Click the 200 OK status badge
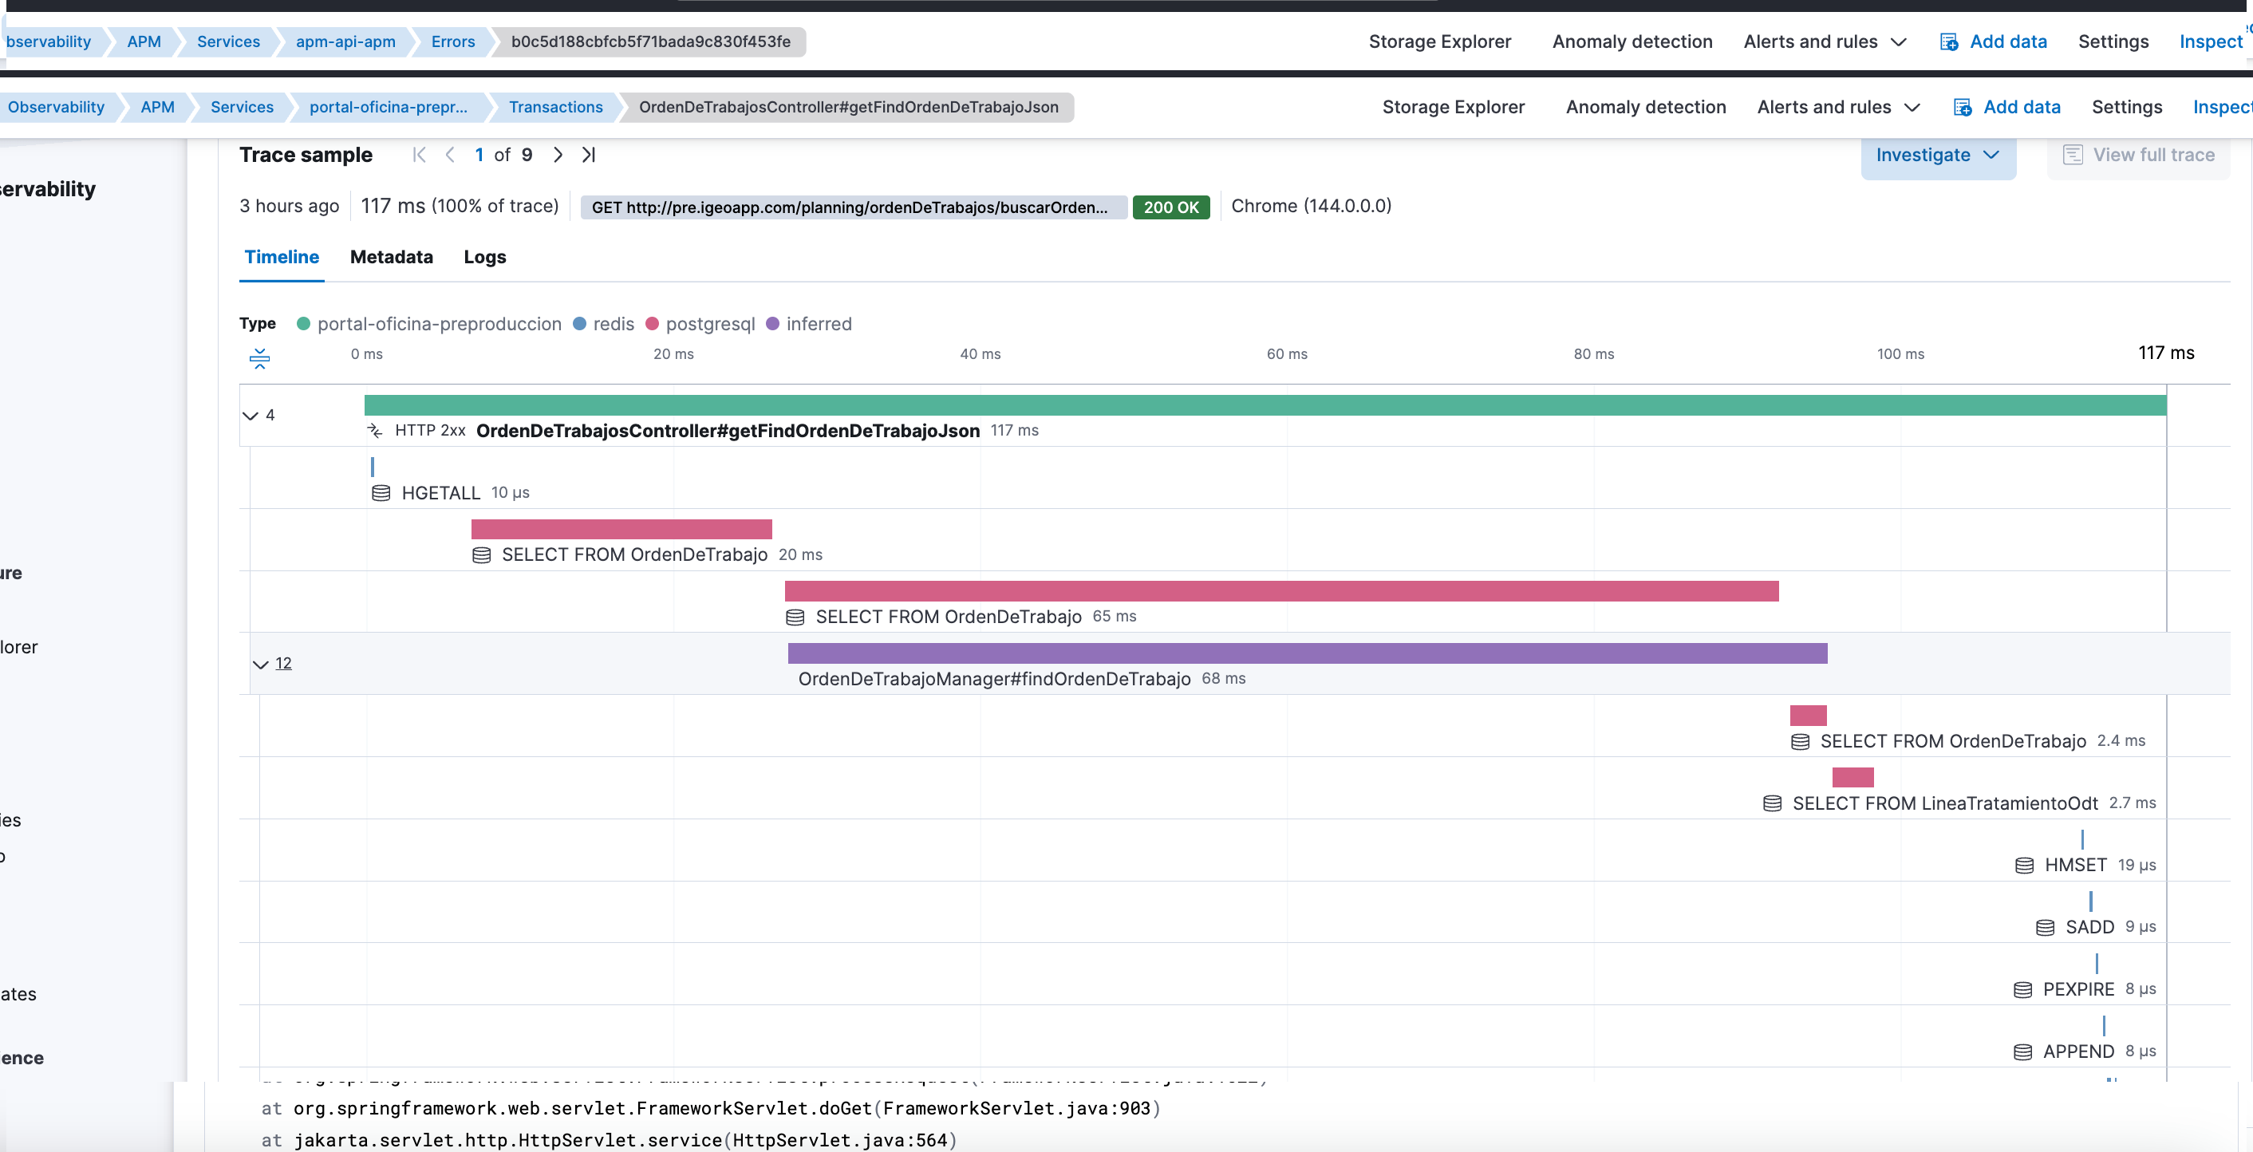This screenshot has height=1152, width=2253. coord(1170,207)
